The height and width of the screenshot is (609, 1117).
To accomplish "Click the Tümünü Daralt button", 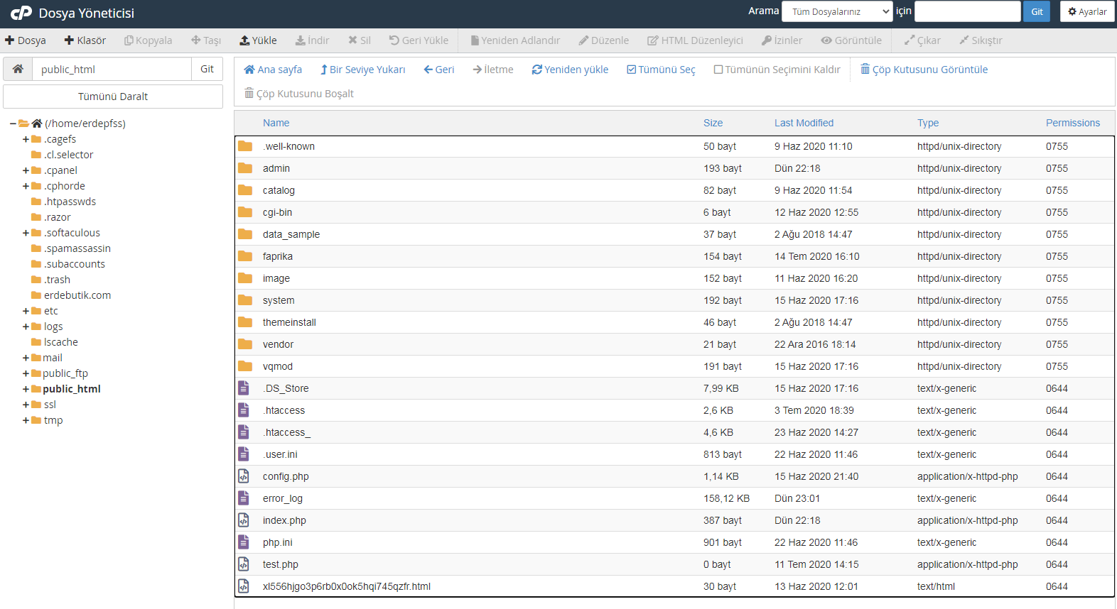I will click(x=113, y=97).
